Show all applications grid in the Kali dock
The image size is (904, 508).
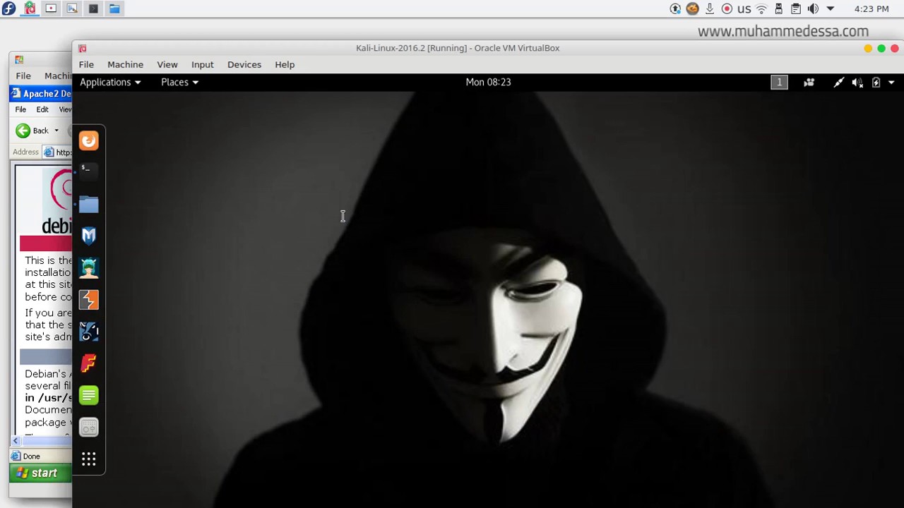click(89, 459)
